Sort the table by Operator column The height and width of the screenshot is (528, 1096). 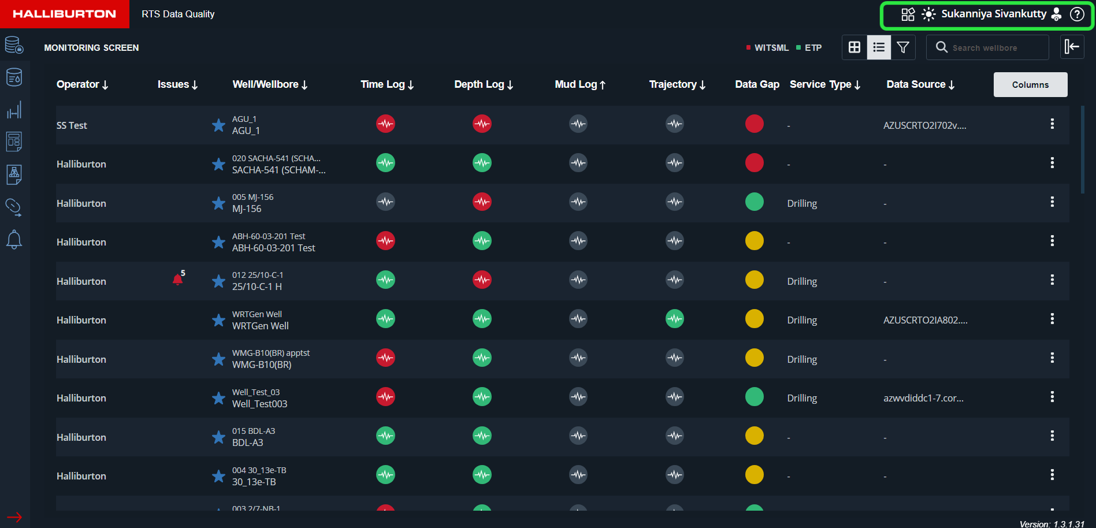pyautogui.click(x=82, y=84)
